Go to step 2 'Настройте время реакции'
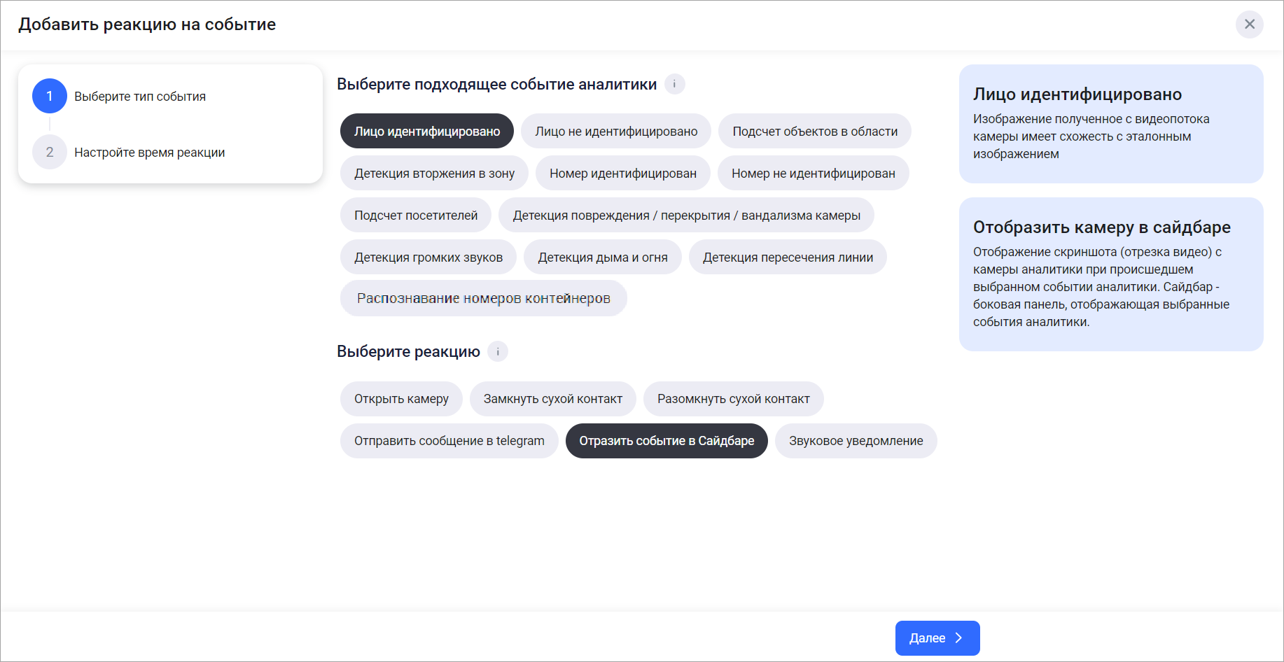 click(x=149, y=153)
